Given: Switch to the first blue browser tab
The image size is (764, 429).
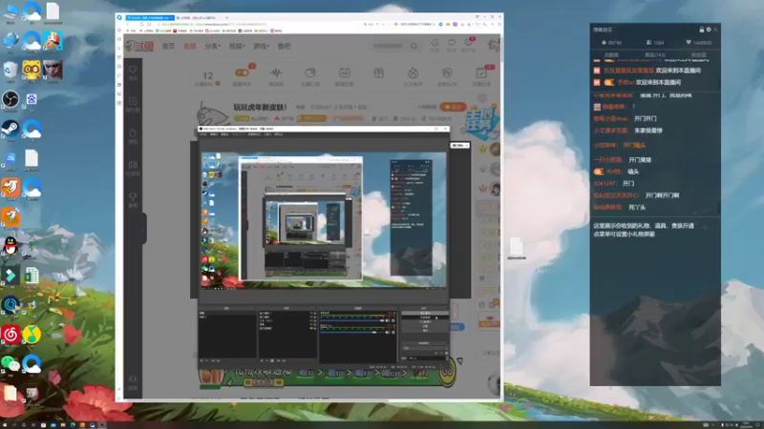Looking at the screenshot, I should click(x=150, y=17).
